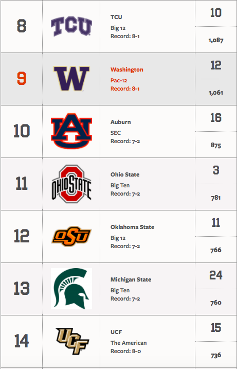This screenshot has width=237, height=369.
Task: Click the rank 14 number cell
Action: pos(22,341)
